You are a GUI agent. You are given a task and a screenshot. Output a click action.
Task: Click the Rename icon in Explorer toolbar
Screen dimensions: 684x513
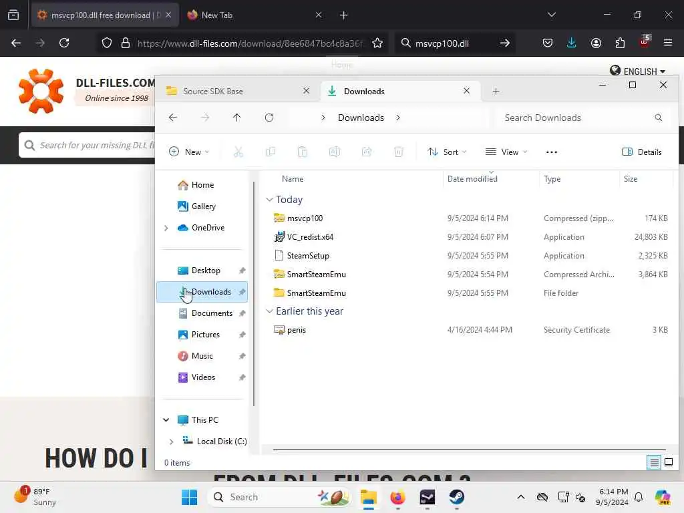coord(335,152)
